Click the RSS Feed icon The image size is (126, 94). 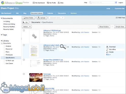(x=117, y=18)
